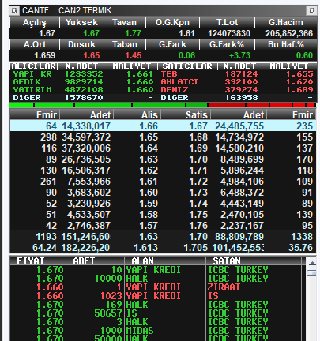This screenshot has height=341, width=320.
Task: Click sellers DiGER quantity 163958
Action: point(241,98)
